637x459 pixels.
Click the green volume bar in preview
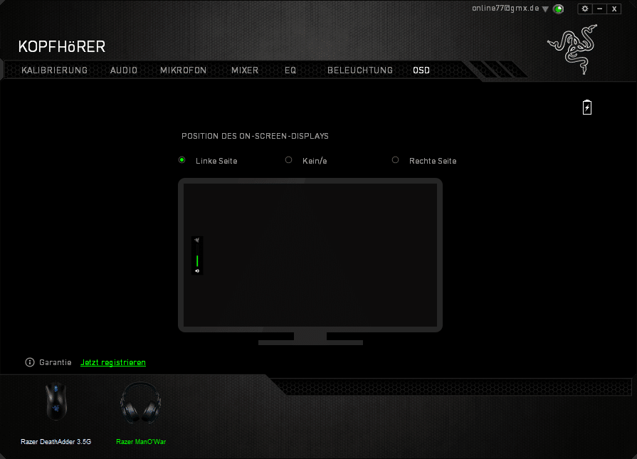coord(197,260)
